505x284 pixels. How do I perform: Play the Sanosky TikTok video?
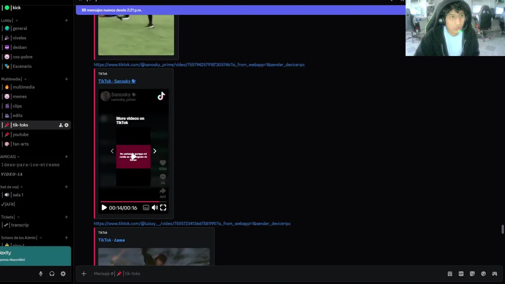coord(104,208)
